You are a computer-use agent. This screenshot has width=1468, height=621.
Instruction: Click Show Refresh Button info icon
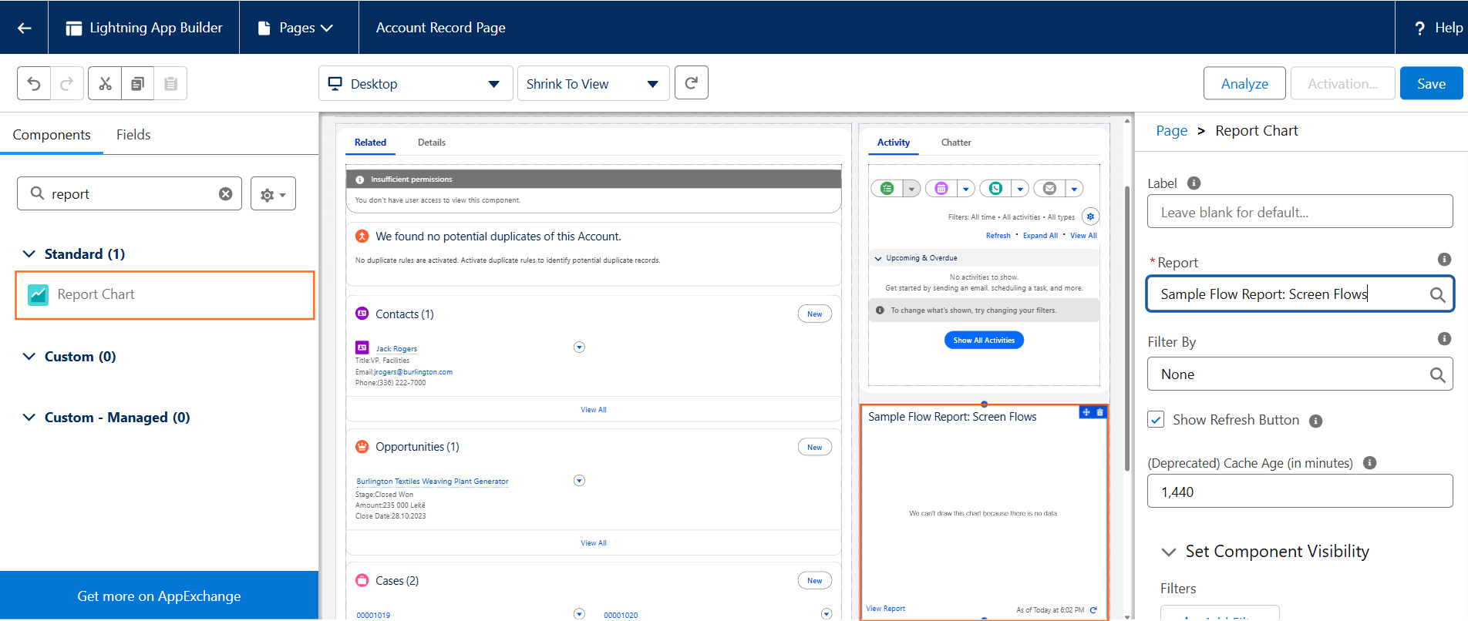point(1316,421)
